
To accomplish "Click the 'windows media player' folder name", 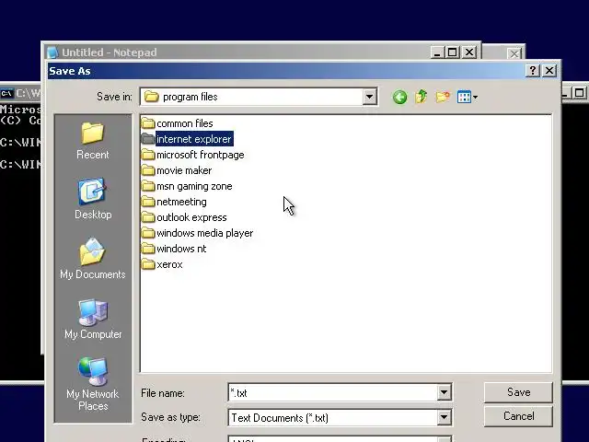I will [205, 233].
